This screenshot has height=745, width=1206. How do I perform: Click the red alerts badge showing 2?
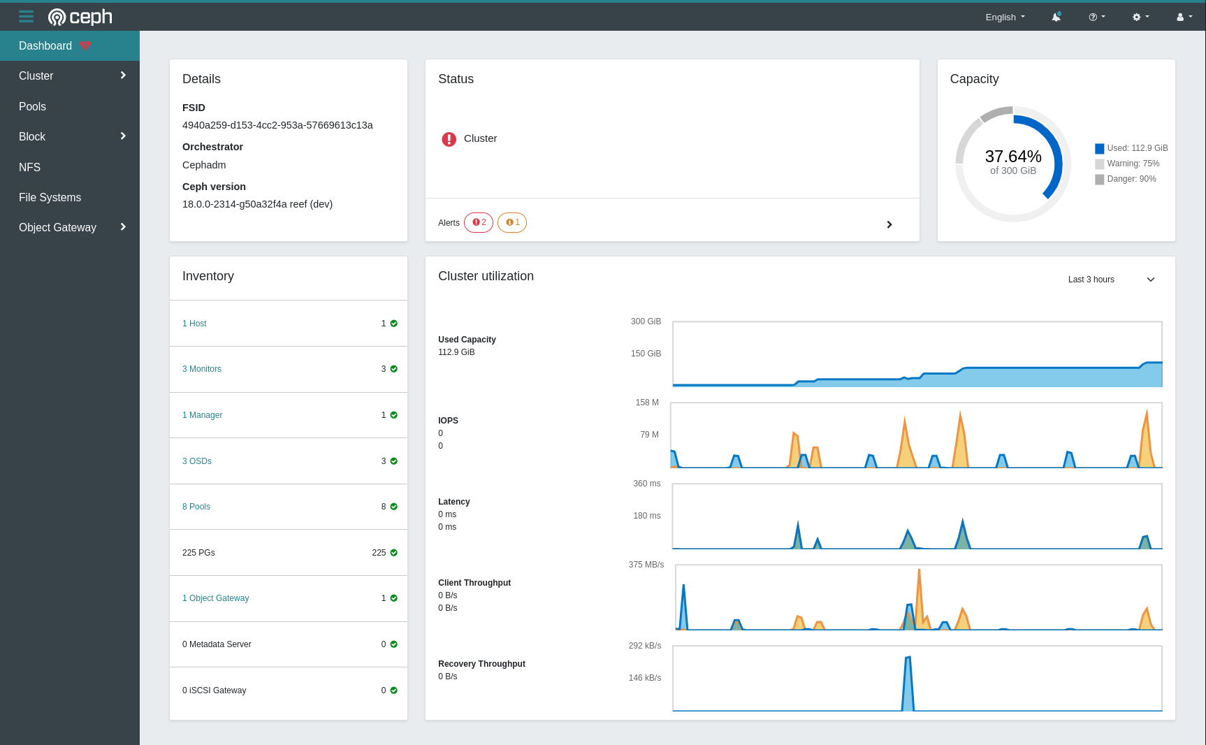click(x=479, y=222)
